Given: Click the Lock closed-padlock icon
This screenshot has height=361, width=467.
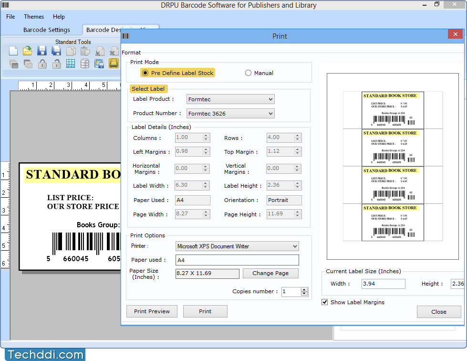Looking at the screenshot, I should [42, 64].
